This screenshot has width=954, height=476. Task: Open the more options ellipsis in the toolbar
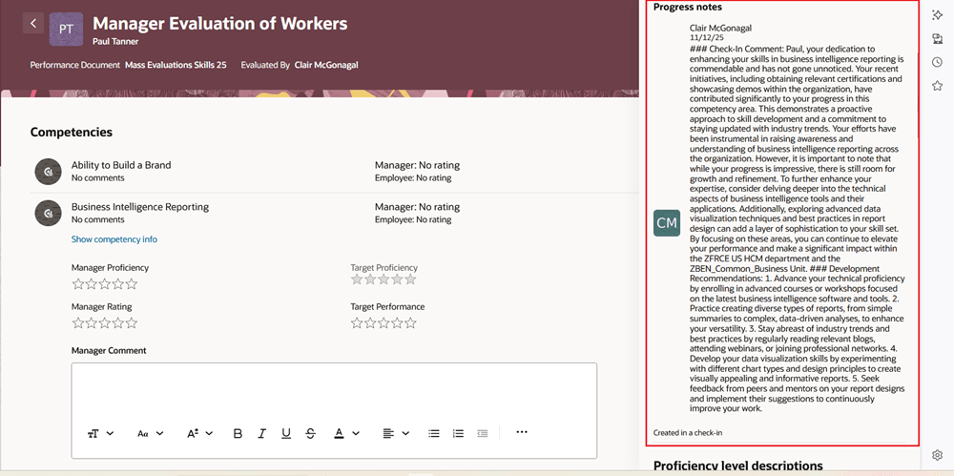coord(522,432)
